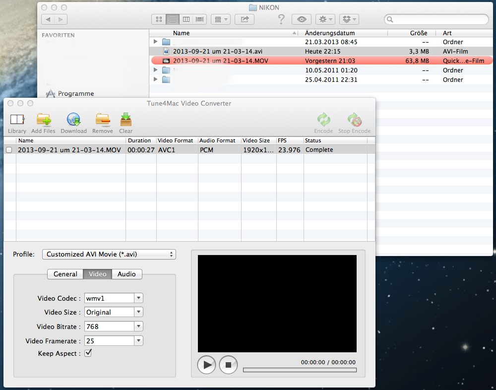Switch to the Audio tab

click(x=126, y=274)
